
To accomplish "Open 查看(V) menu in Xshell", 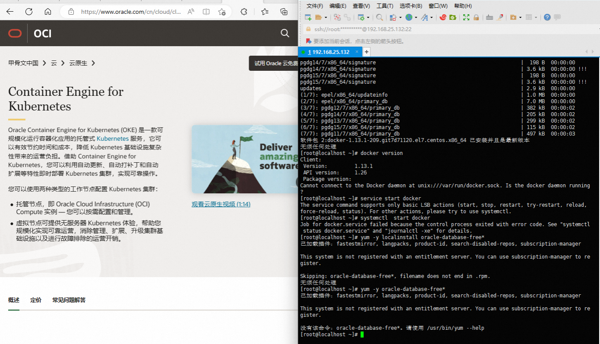I will tap(361, 6).
